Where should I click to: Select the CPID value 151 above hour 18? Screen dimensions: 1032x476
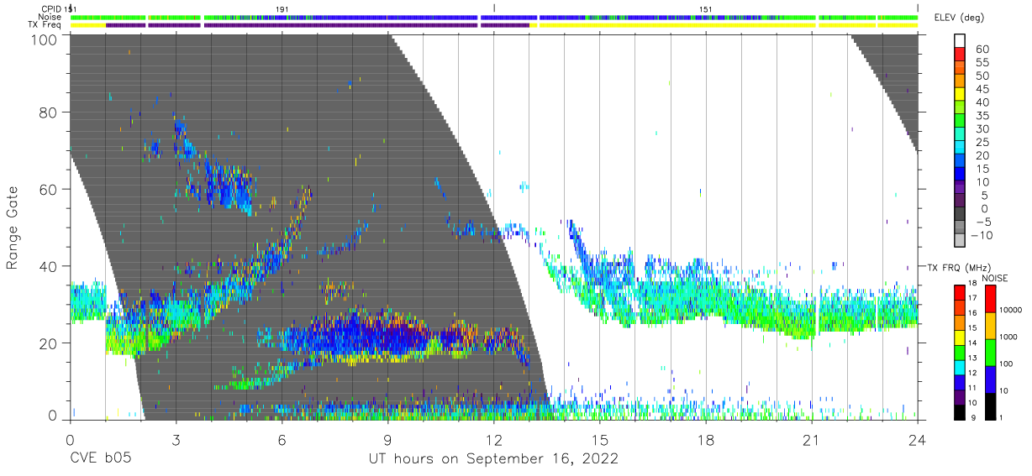706,9
